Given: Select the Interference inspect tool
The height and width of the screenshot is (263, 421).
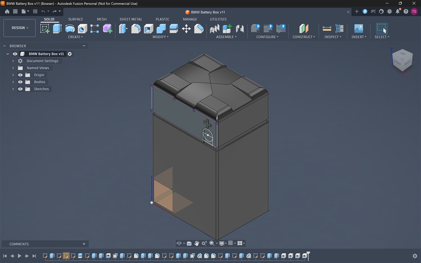Looking at the screenshot, I should coord(339,29).
